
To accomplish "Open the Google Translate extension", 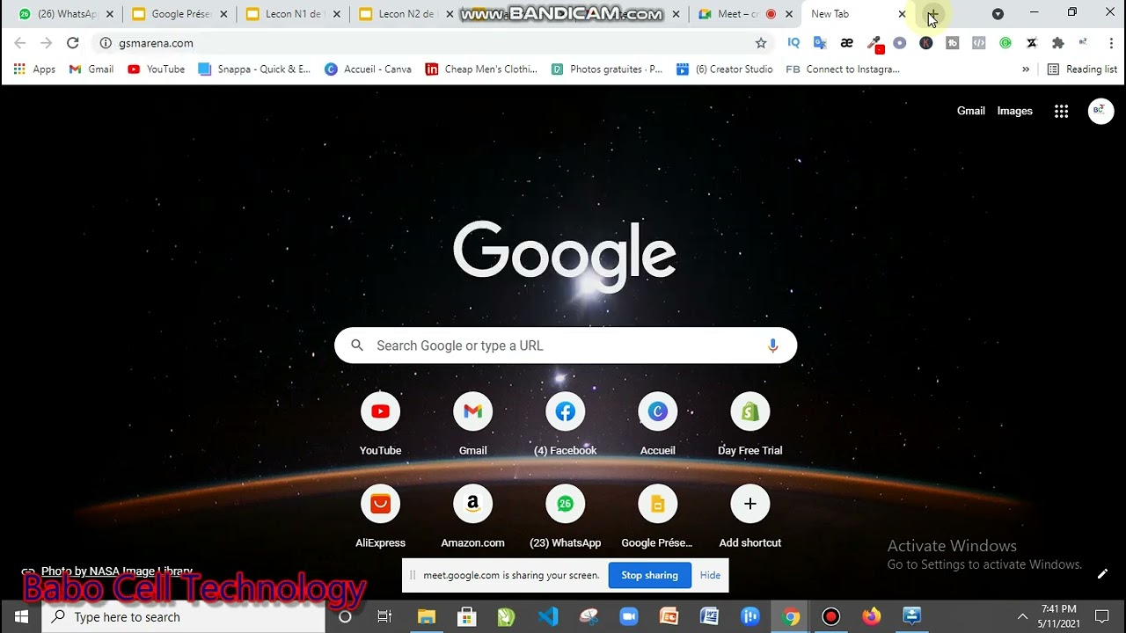I will pyautogui.click(x=820, y=42).
